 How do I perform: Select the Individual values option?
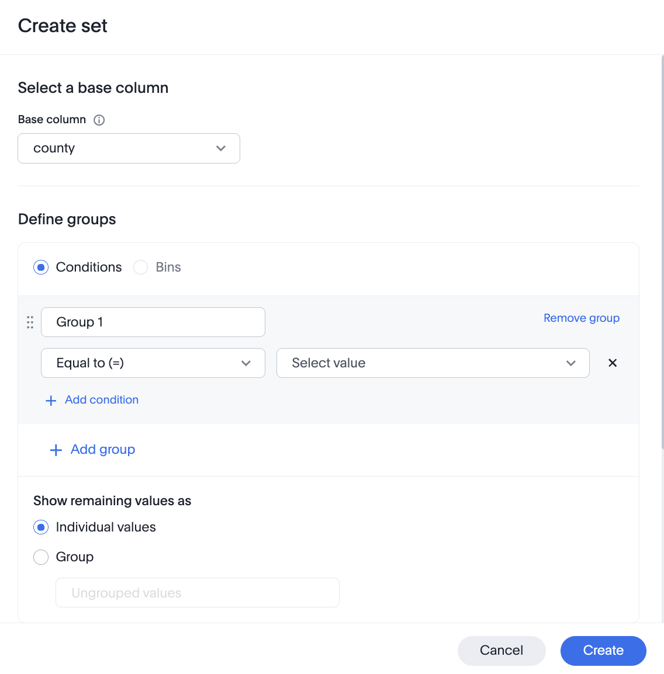tap(41, 527)
